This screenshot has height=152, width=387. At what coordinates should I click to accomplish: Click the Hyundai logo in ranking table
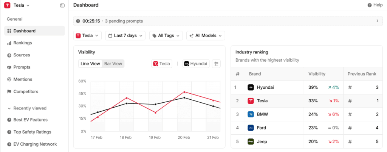tap(250, 87)
